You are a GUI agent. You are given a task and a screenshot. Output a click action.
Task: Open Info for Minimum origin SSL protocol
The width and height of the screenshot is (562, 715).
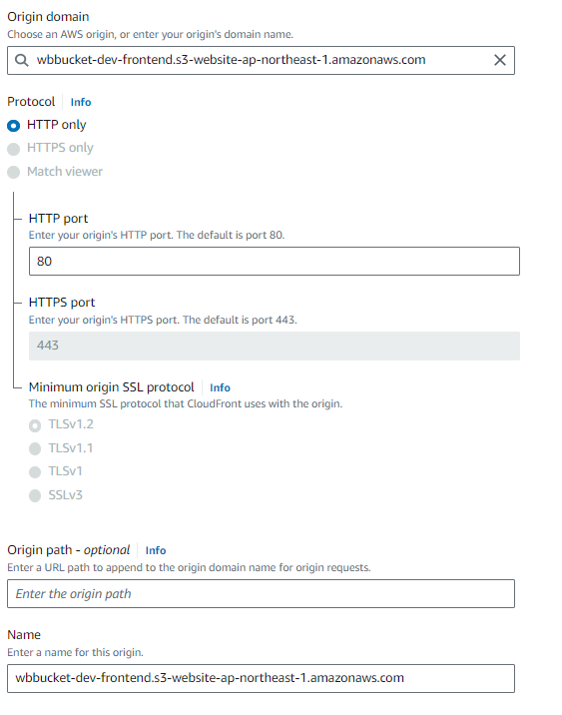pyautogui.click(x=220, y=387)
